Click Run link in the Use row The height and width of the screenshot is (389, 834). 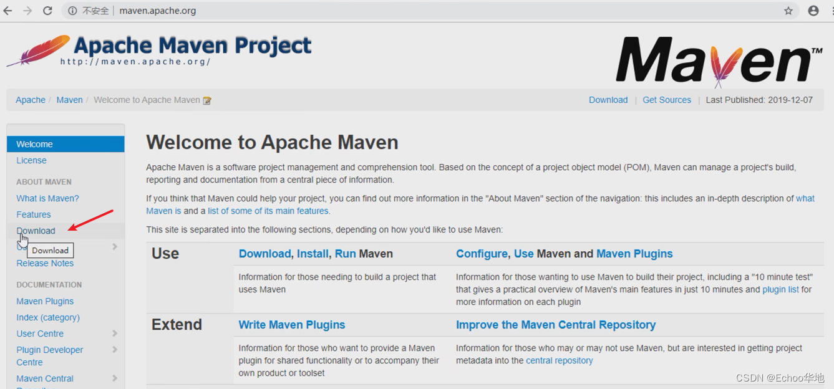[x=345, y=254]
